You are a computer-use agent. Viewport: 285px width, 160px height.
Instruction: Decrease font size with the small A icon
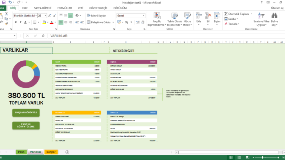coord(54,16)
